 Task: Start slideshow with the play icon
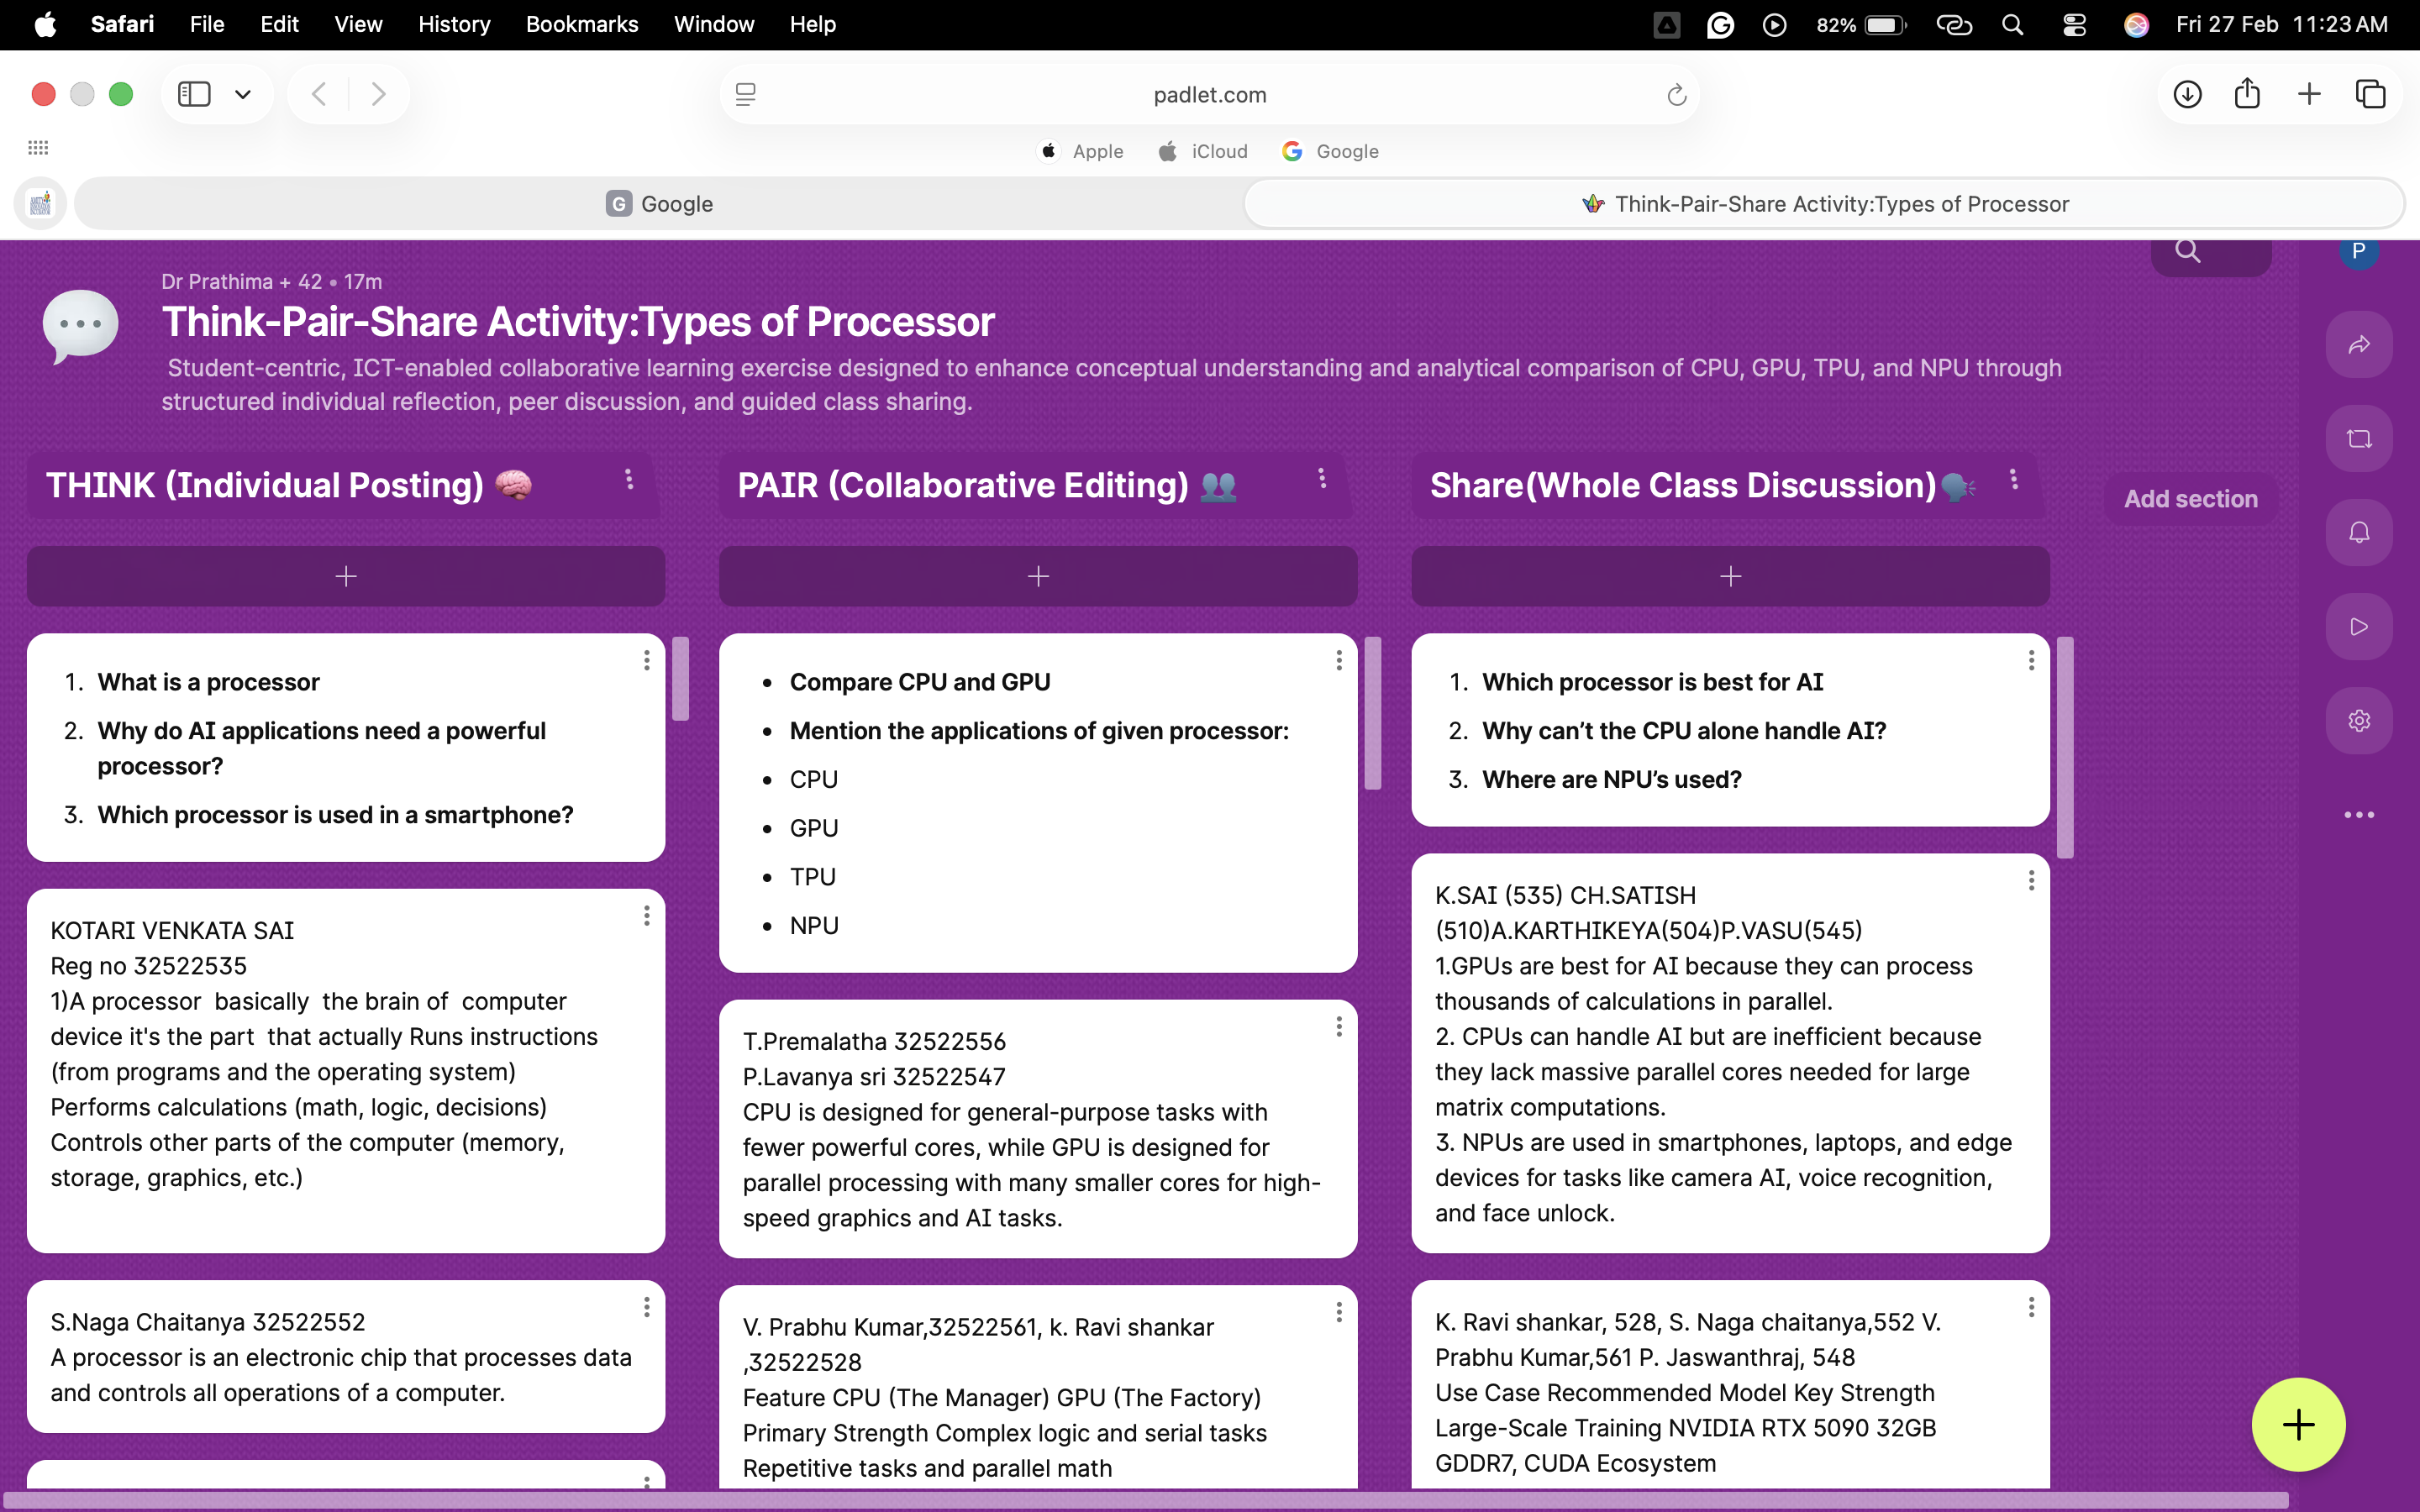pyautogui.click(x=2358, y=627)
